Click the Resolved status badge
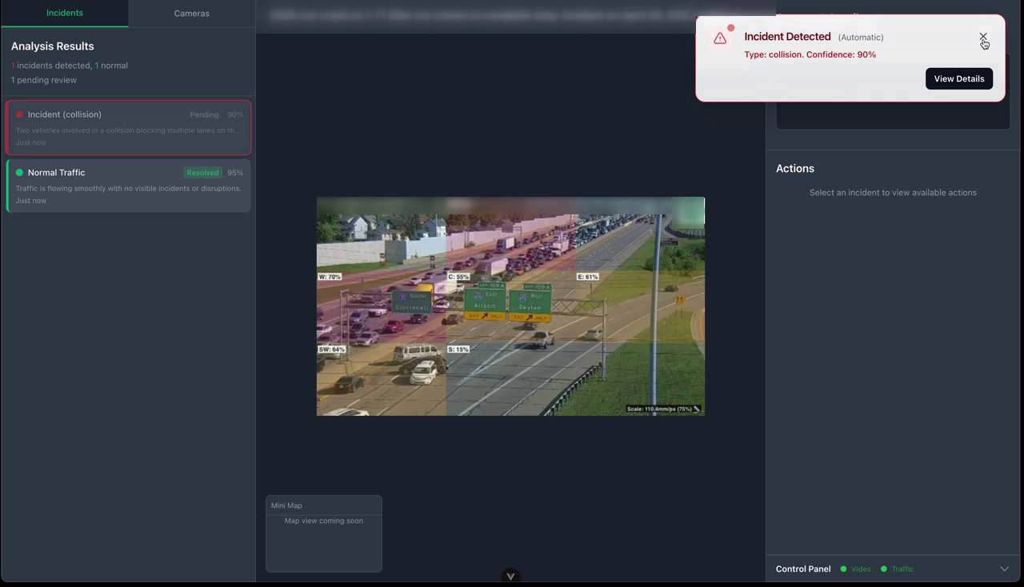This screenshot has width=1024, height=587. tap(202, 173)
